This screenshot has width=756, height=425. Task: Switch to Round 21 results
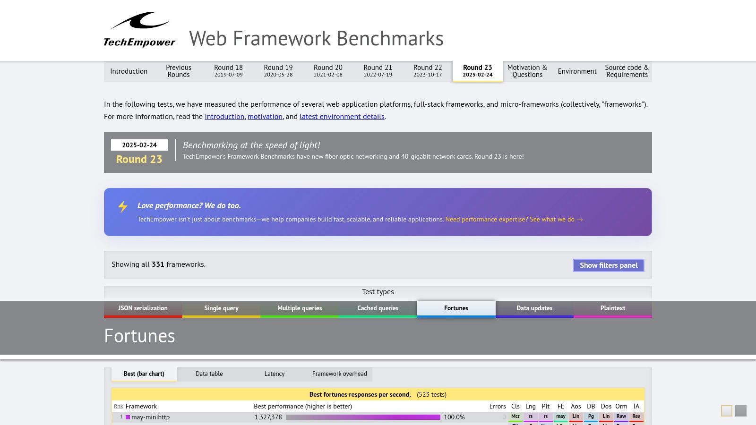pos(378,71)
